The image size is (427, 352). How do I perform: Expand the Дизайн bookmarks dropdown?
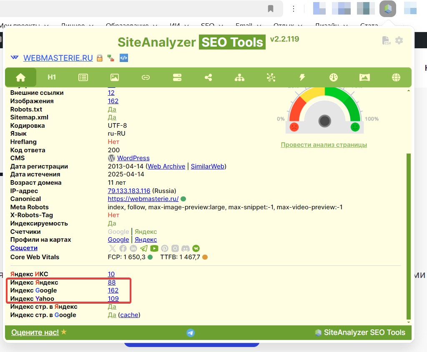coord(331,25)
